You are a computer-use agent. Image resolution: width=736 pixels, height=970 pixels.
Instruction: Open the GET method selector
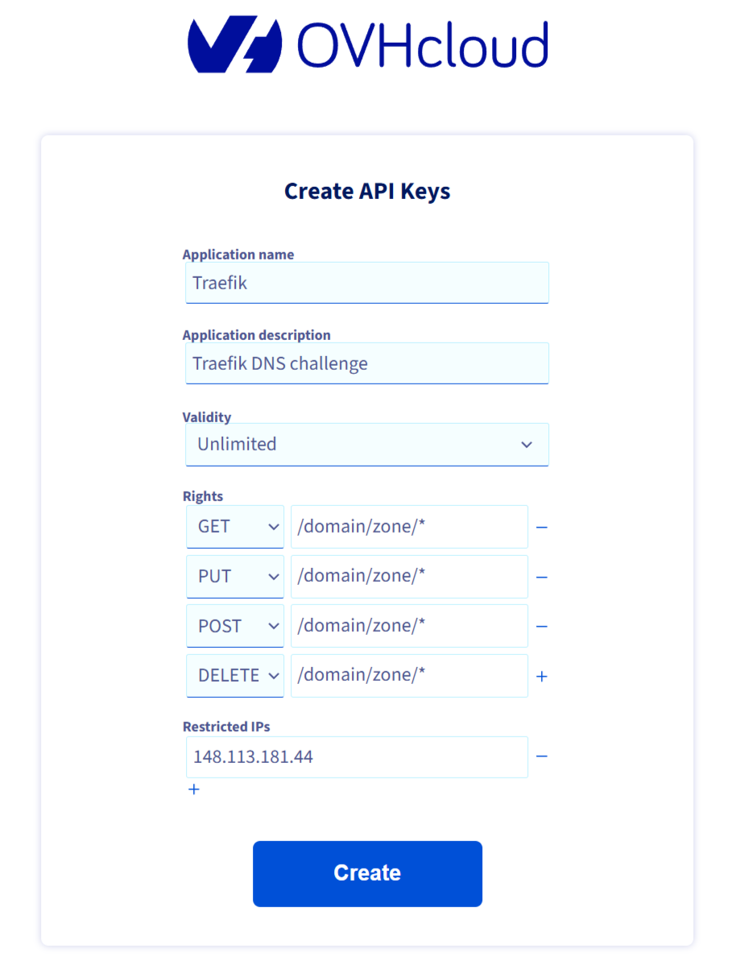[234, 526]
